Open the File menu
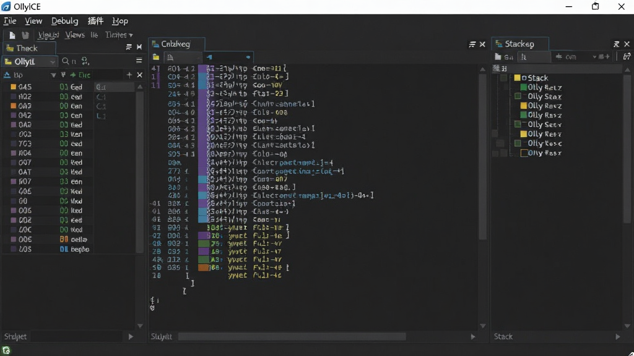 click(x=10, y=21)
